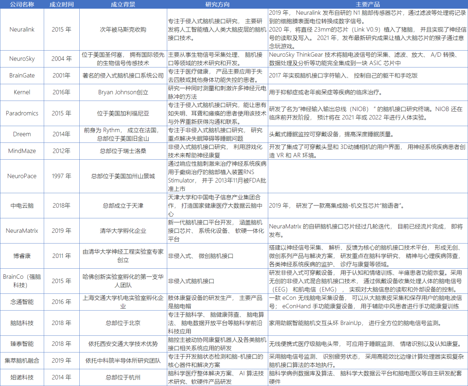
Task: Select the 研究方向 header cell
Action: [x=217, y=4]
